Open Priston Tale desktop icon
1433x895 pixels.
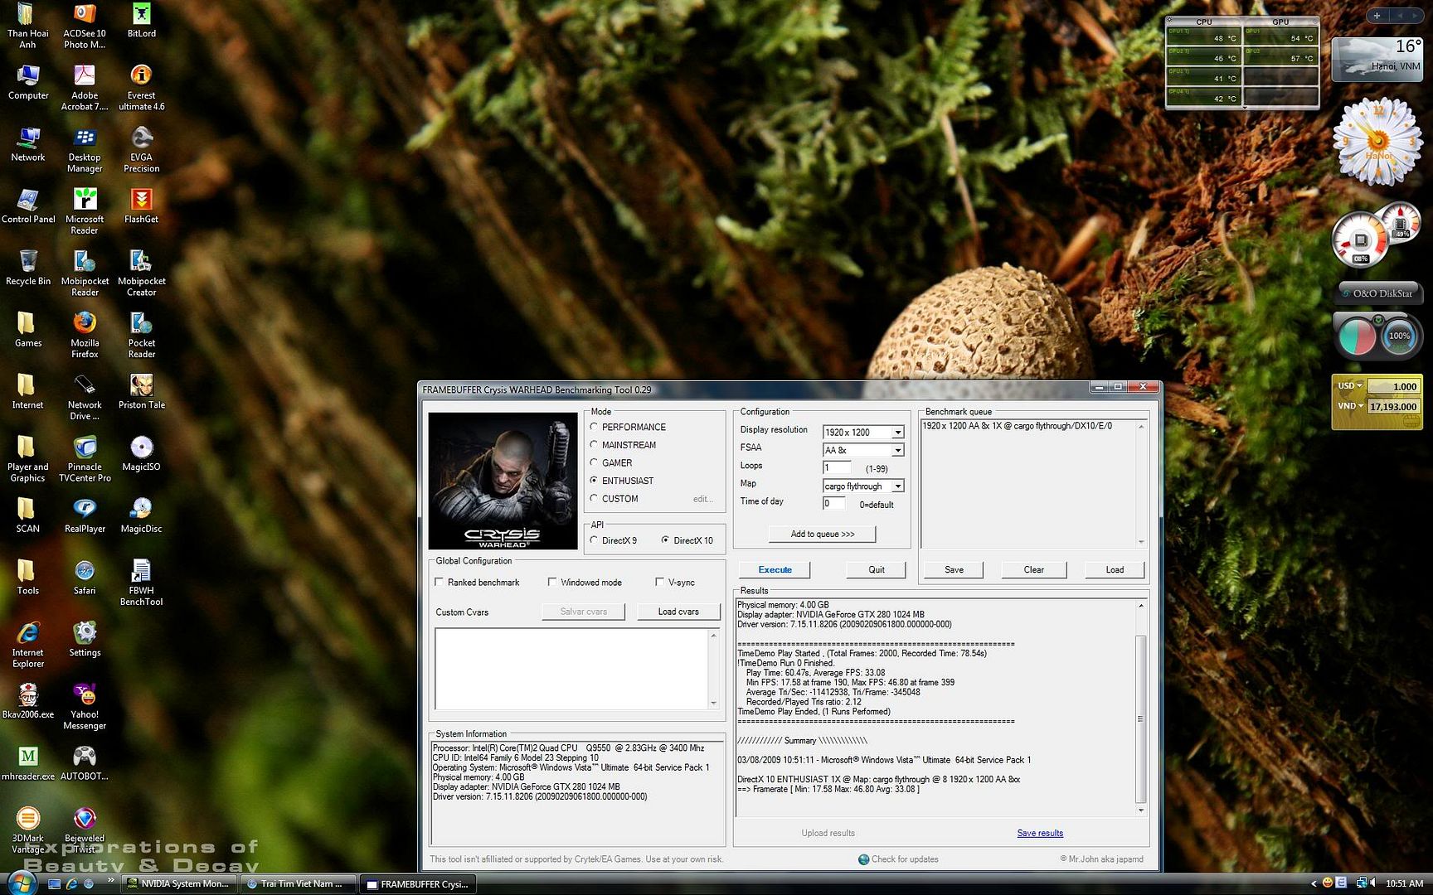point(142,392)
